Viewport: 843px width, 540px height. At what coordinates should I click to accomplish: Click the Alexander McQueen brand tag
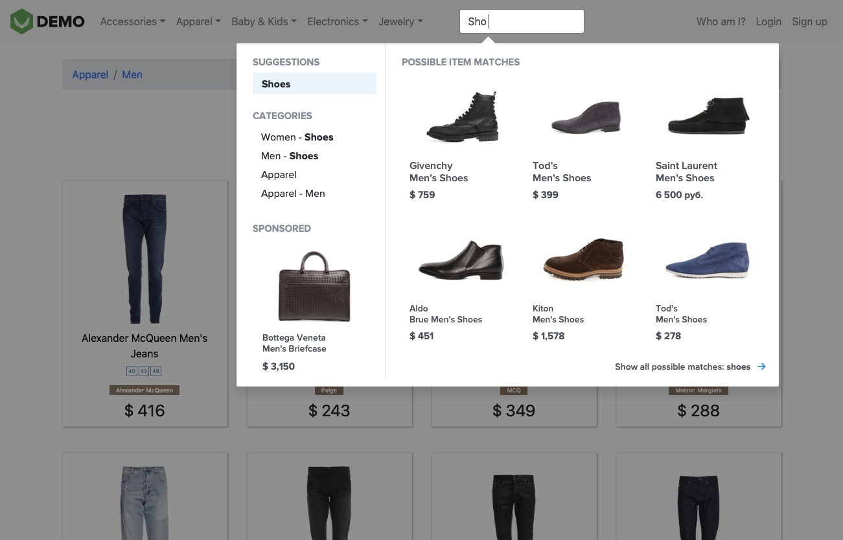(144, 390)
